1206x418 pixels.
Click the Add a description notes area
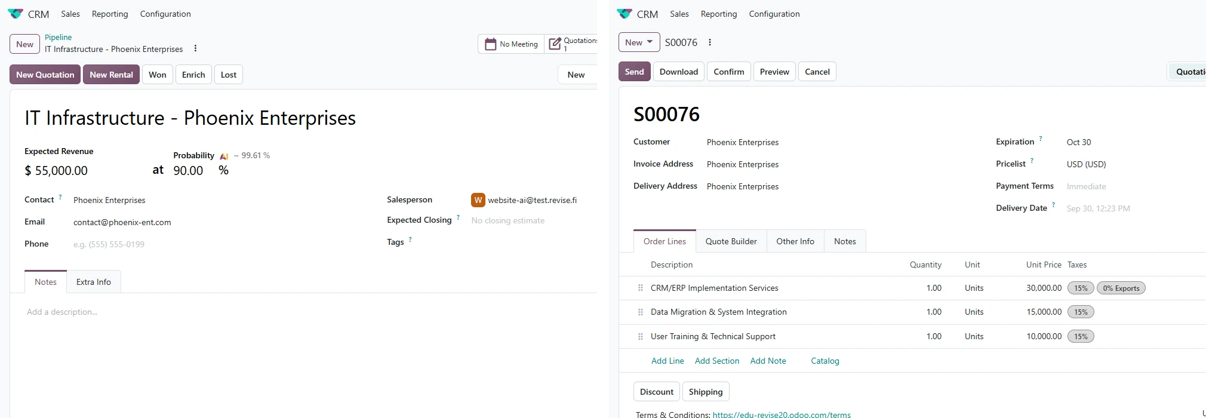coord(62,312)
